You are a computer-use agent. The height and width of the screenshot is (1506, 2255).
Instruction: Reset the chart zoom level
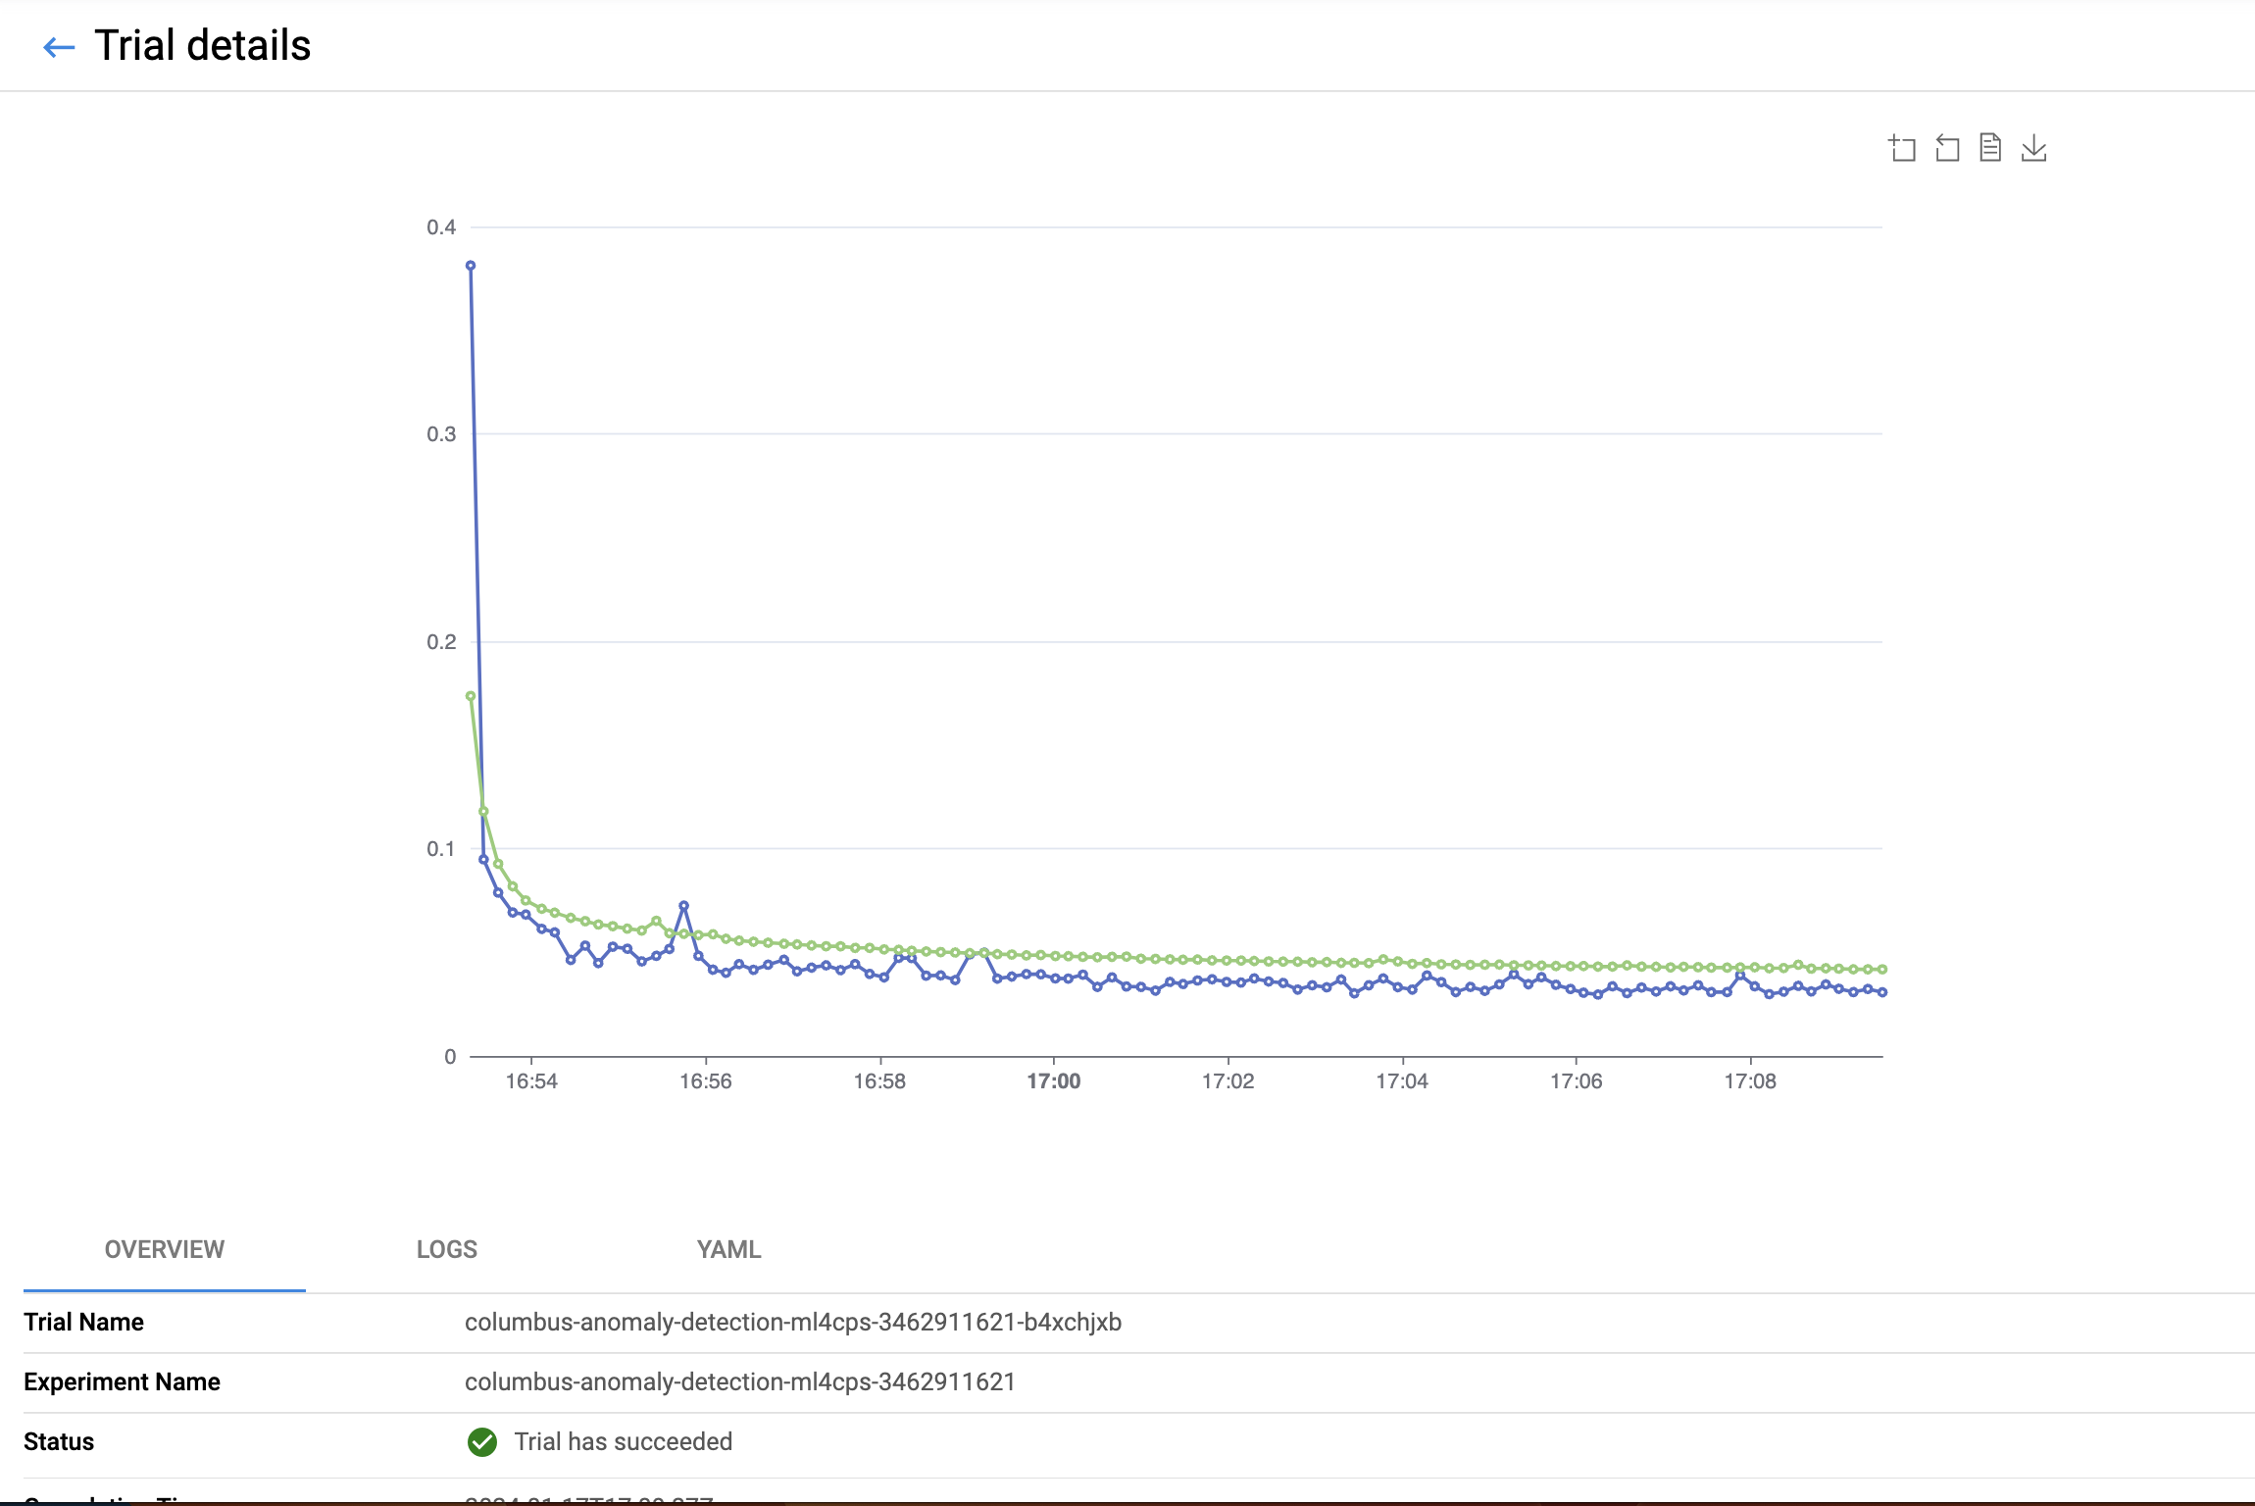pos(1947,148)
